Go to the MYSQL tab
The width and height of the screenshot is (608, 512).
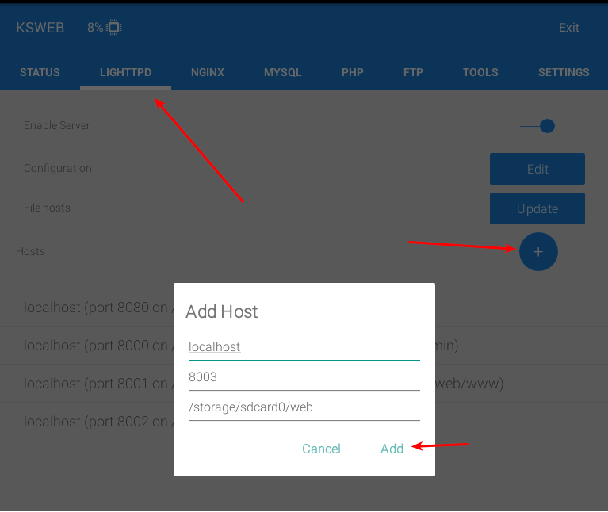[x=283, y=72]
